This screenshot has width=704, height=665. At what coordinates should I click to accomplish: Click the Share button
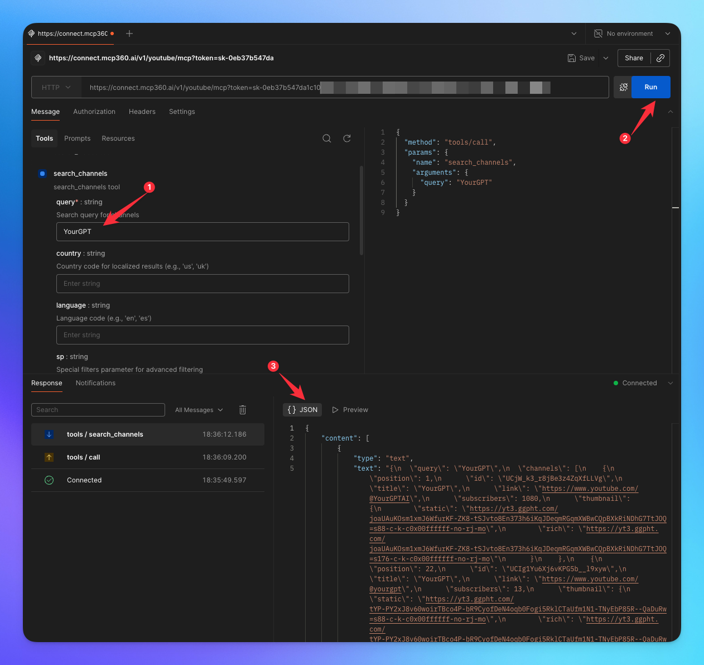[x=634, y=58]
